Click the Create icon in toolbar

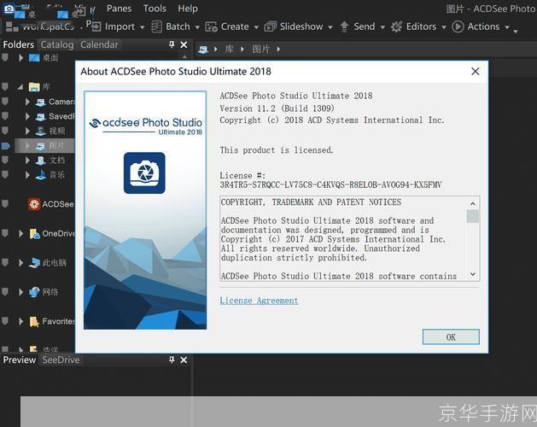pyautogui.click(x=212, y=26)
